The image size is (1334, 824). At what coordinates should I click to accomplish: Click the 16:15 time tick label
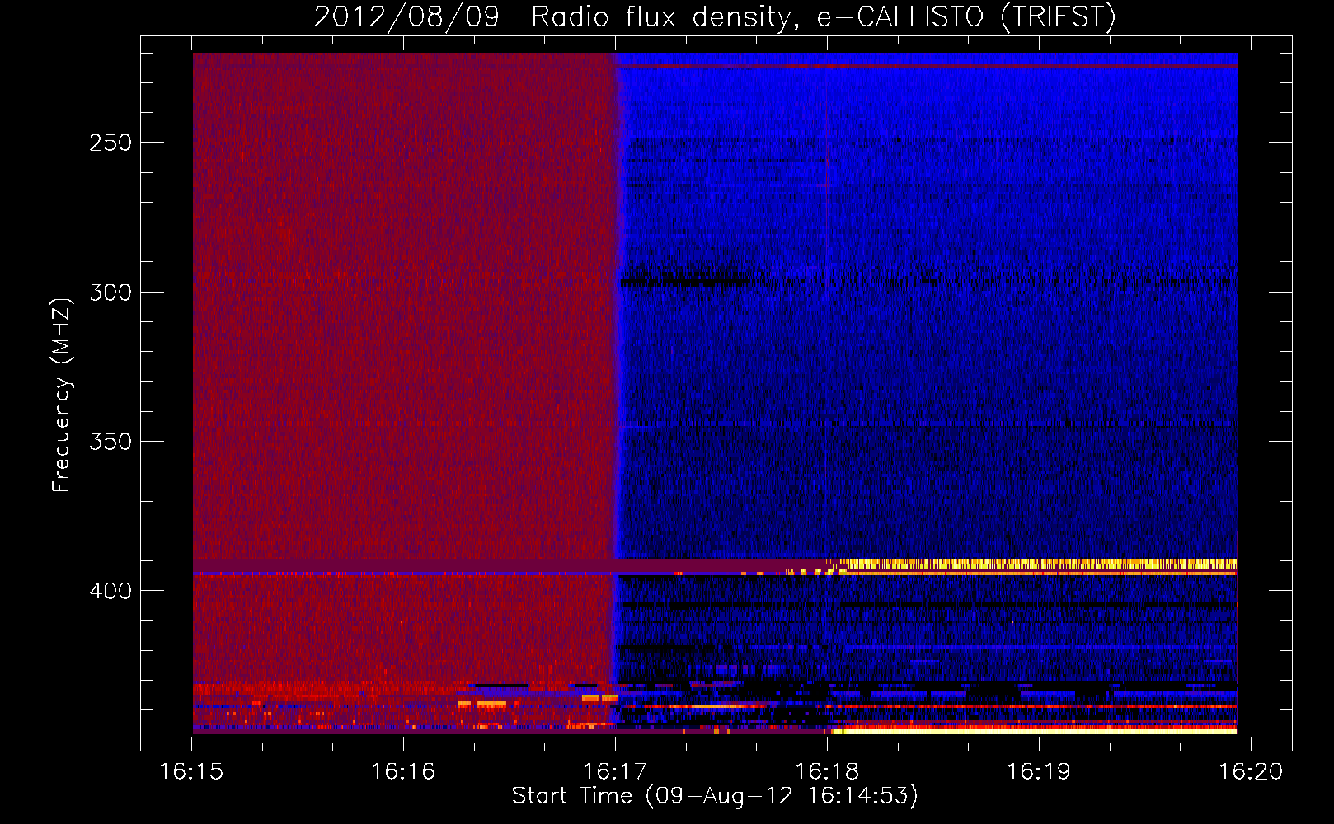tap(191, 771)
